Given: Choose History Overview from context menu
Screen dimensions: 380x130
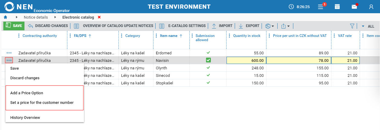Looking at the screenshot, I should tap(25, 118).
